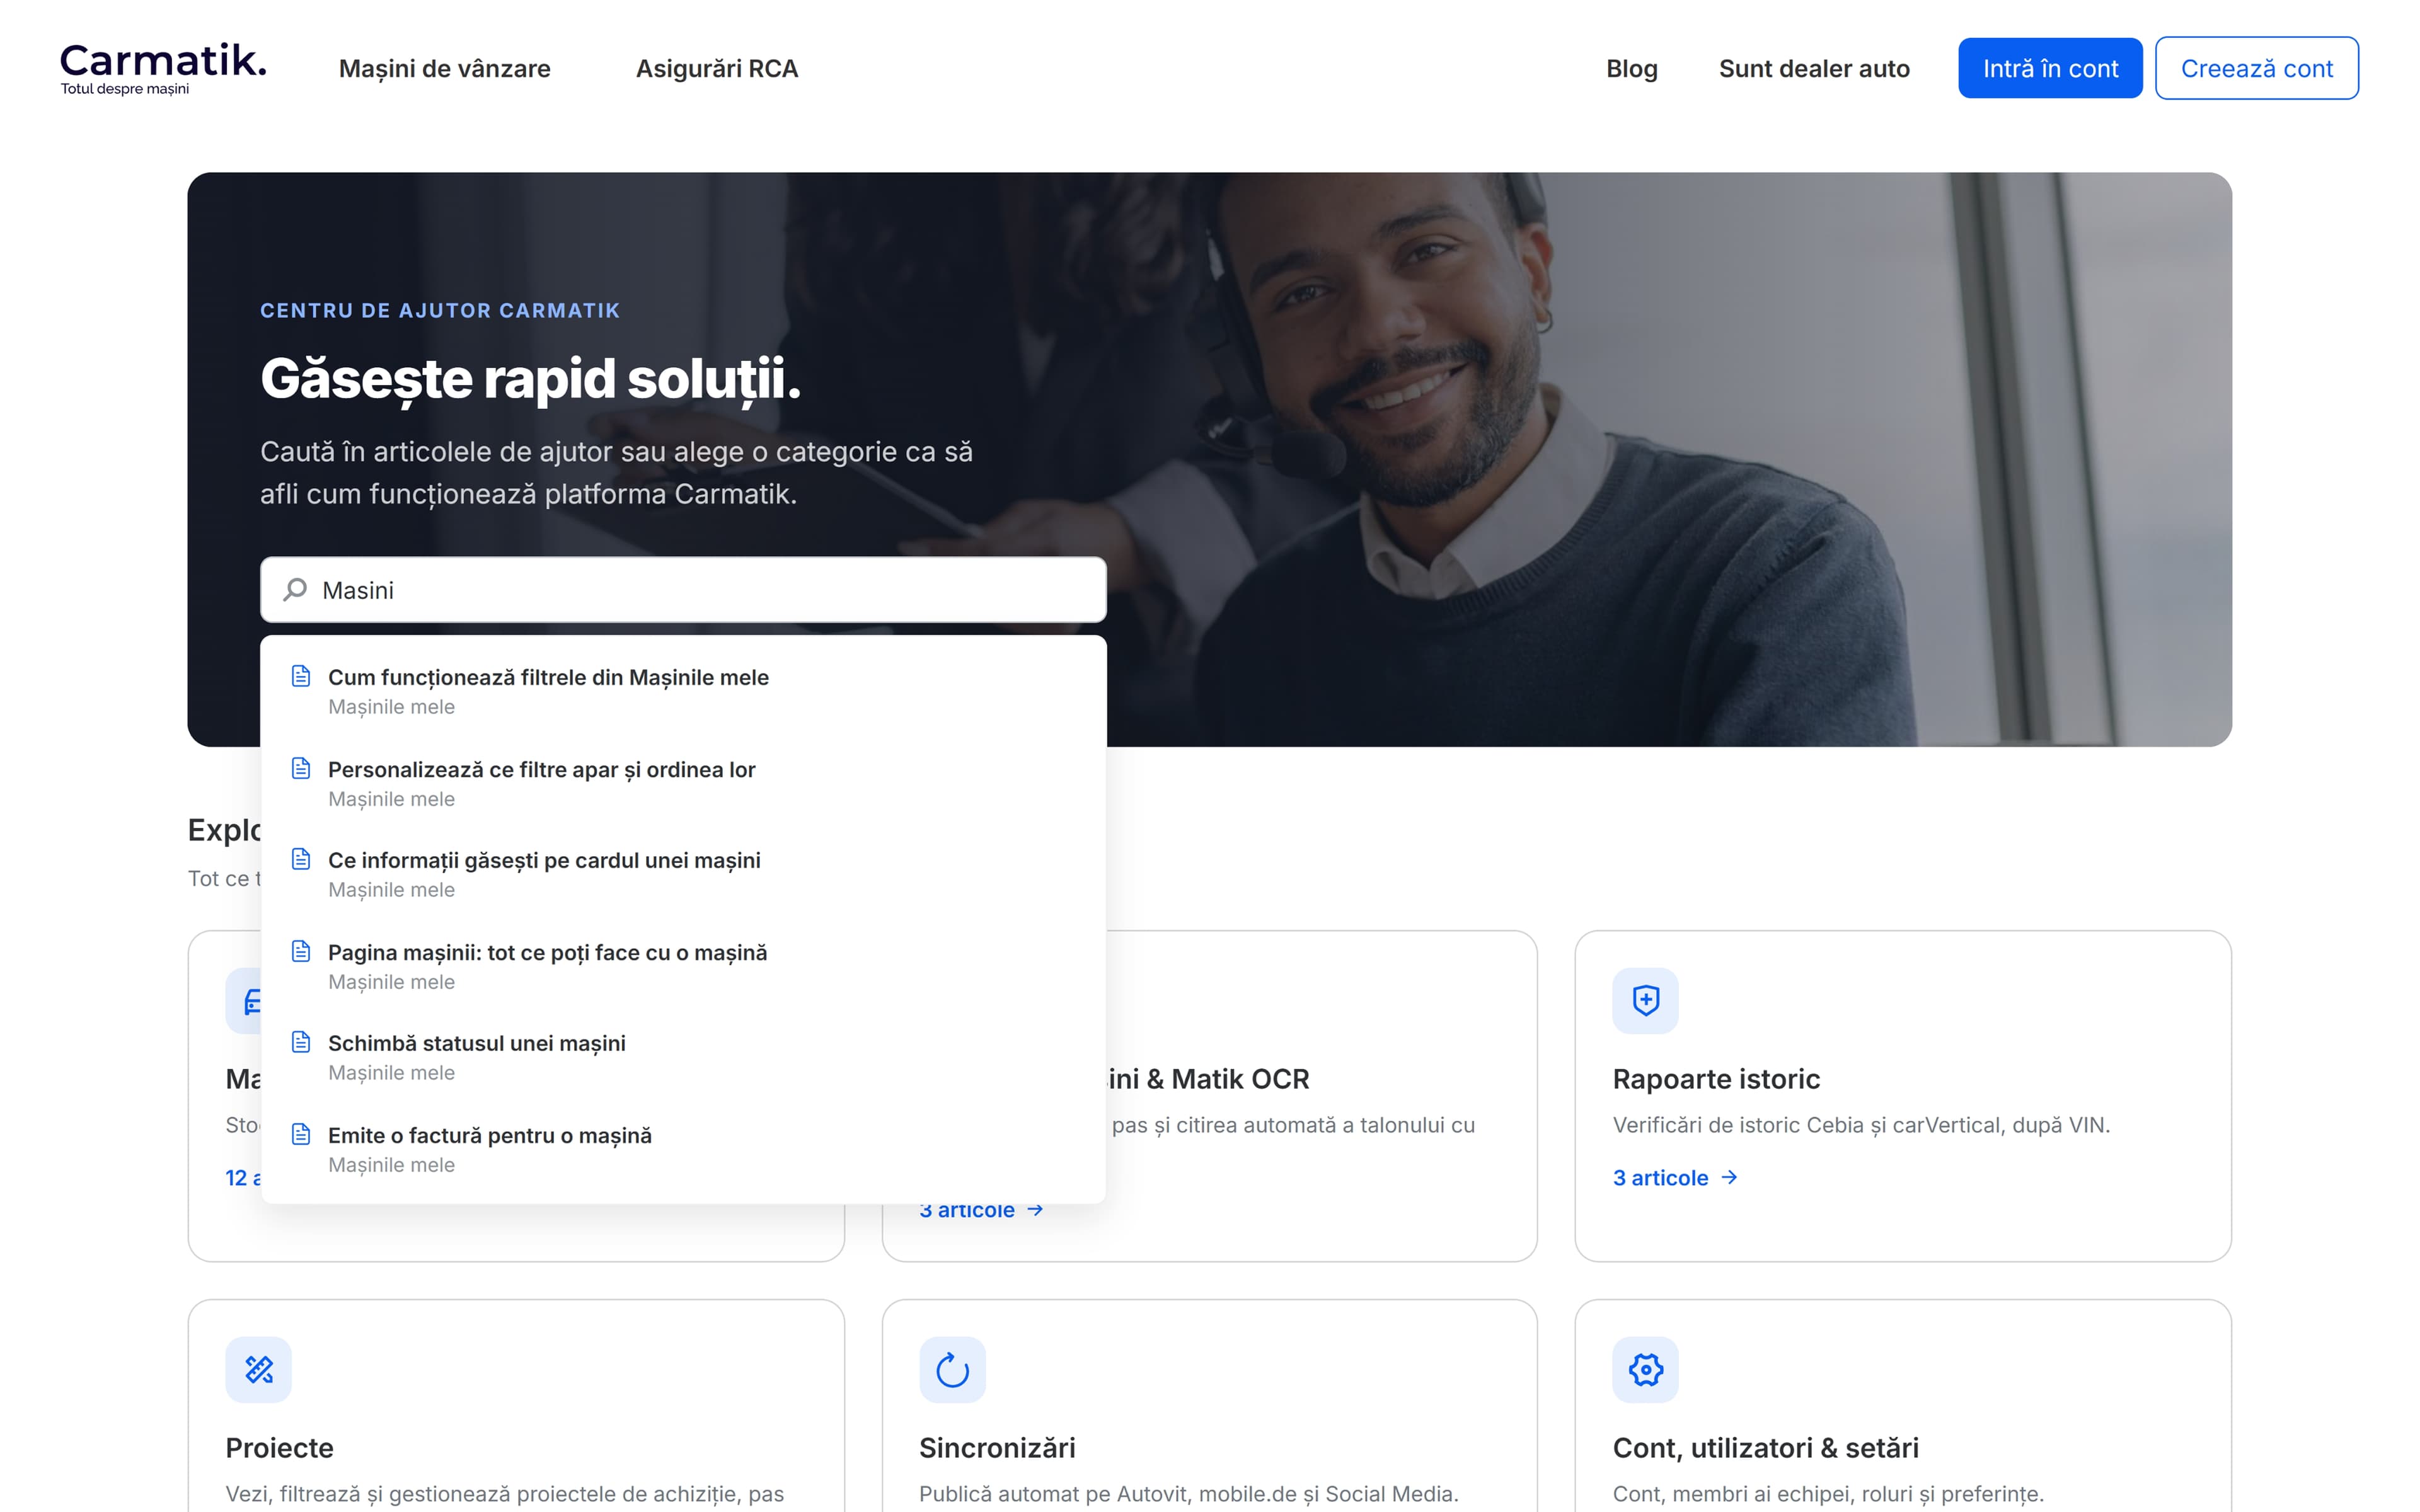
Task: Click the 'Sincronizări' card title
Action: coord(997,1448)
